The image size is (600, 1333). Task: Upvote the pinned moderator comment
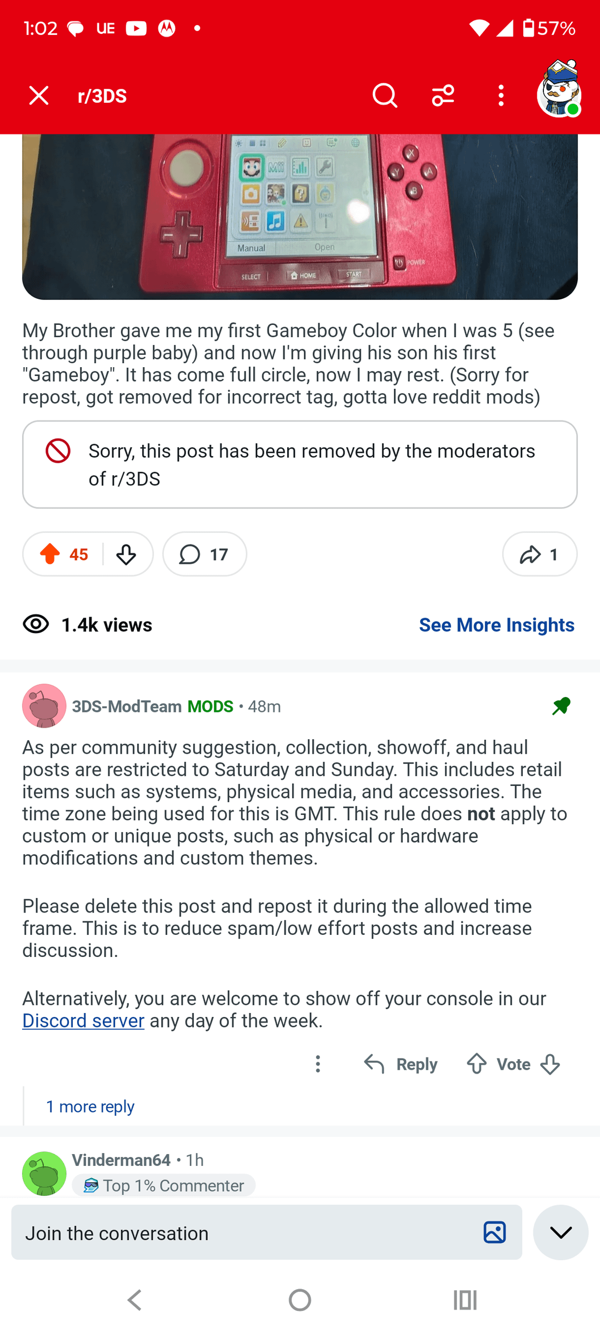coord(477,1064)
